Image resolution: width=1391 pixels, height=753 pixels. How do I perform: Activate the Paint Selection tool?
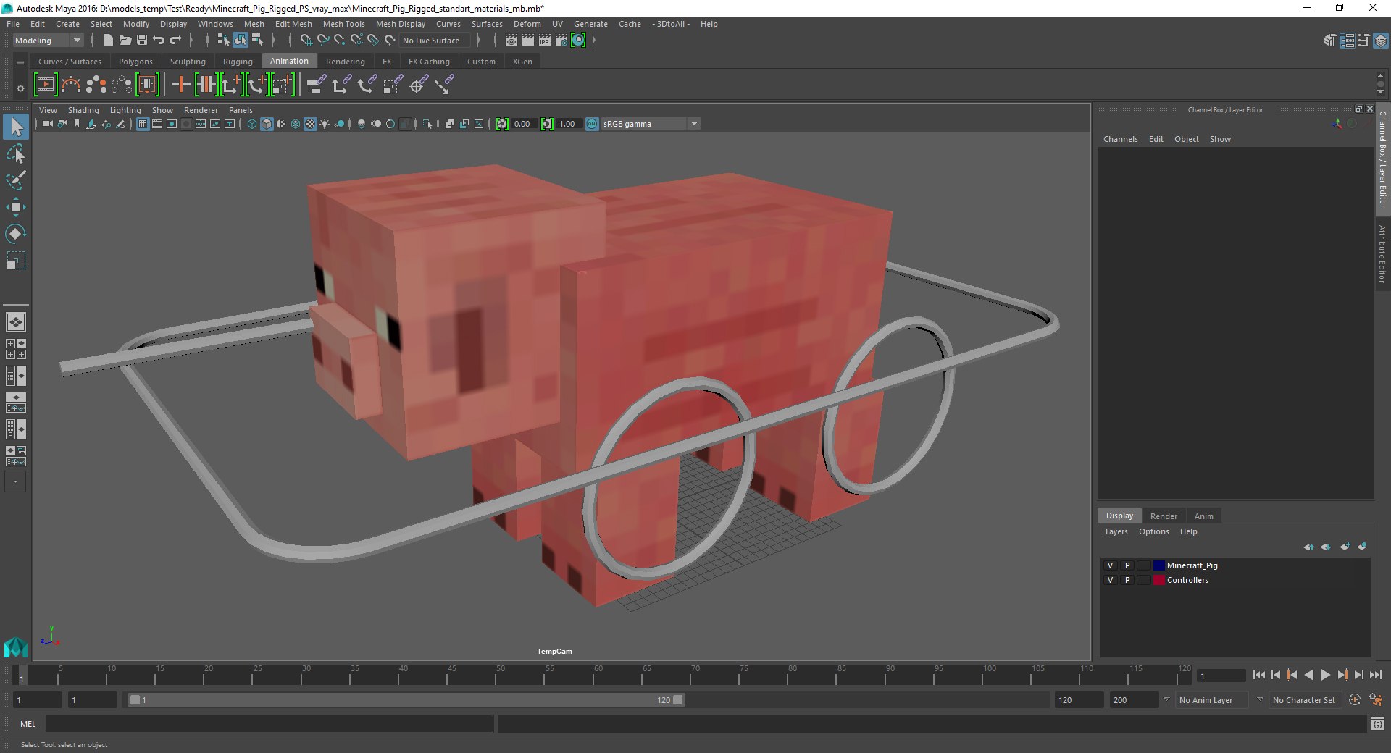[16, 180]
